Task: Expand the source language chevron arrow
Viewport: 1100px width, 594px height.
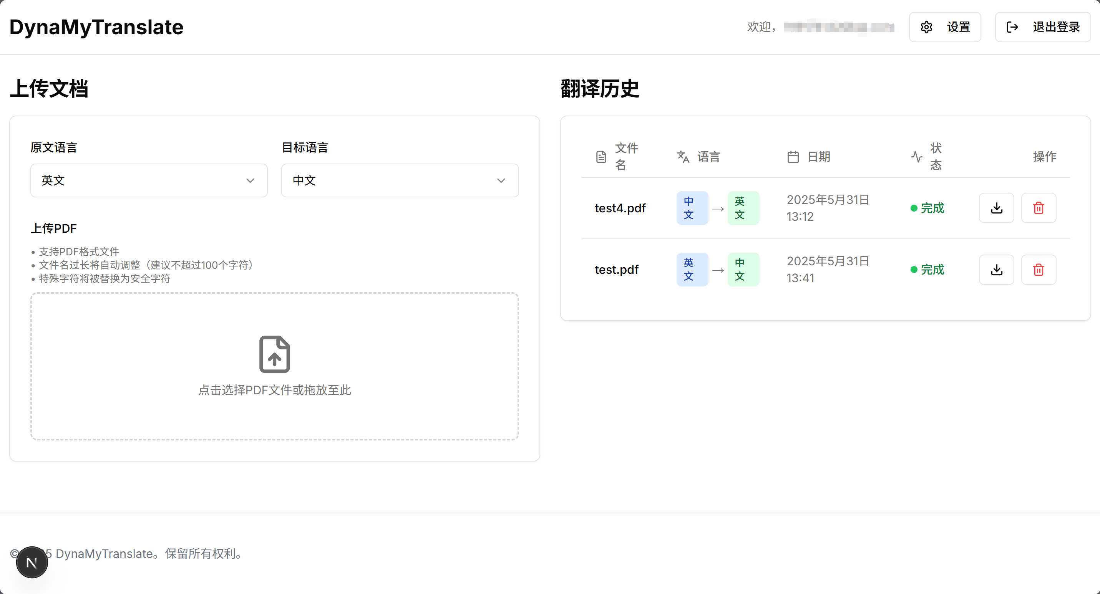Action: 250,180
